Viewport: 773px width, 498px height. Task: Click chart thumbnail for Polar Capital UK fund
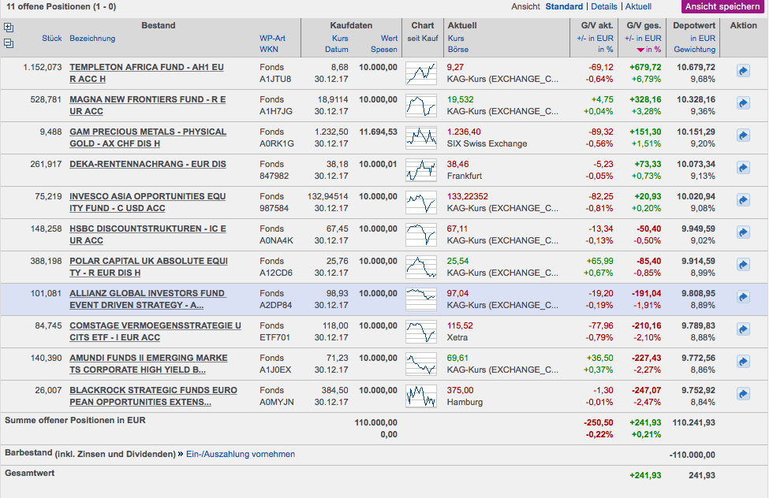pyautogui.click(x=420, y=266)
